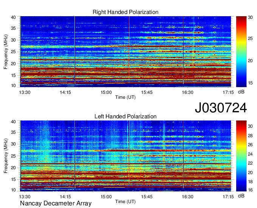Click 40 MHz tick on Right Handed frequency axis
The image size is (257, 208).
tap(13, 17)
